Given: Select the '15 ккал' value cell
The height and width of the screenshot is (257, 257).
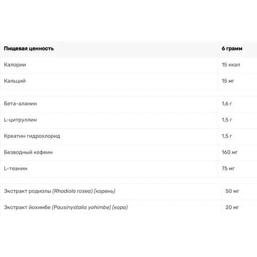Looking at the screenshot, I should coord(231,65).
